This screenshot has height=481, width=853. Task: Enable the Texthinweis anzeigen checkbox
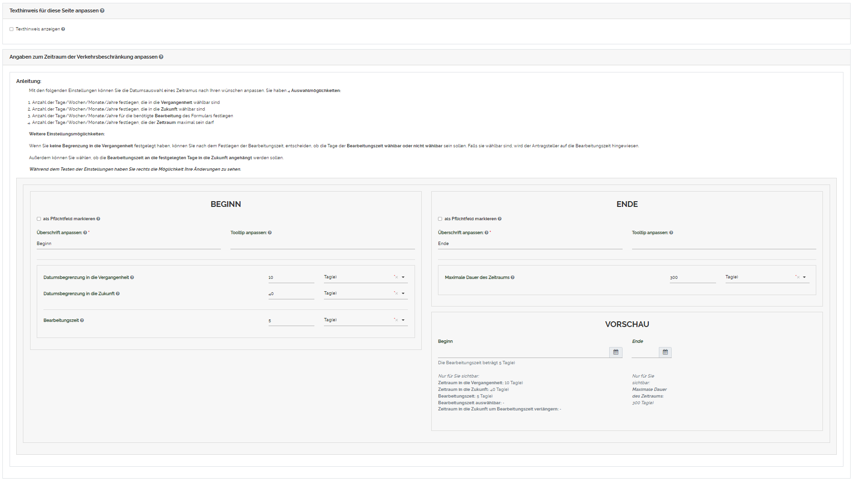click(11, 29)
